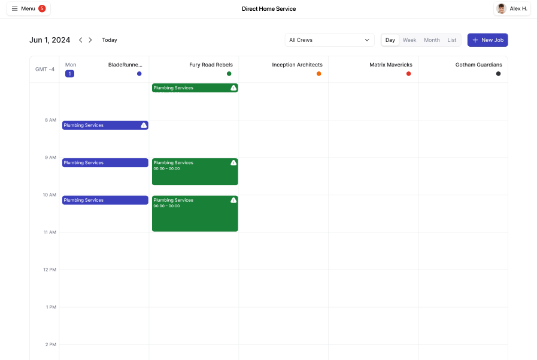Image resolution: width=537 pixels, height=360 pixels.
Task: Switch to Month view
Action: click(x=432, y=40)
